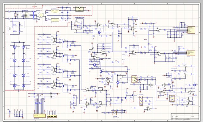
Task: Click the red power symbol above the dashed outline
Action: click(35, 7)
